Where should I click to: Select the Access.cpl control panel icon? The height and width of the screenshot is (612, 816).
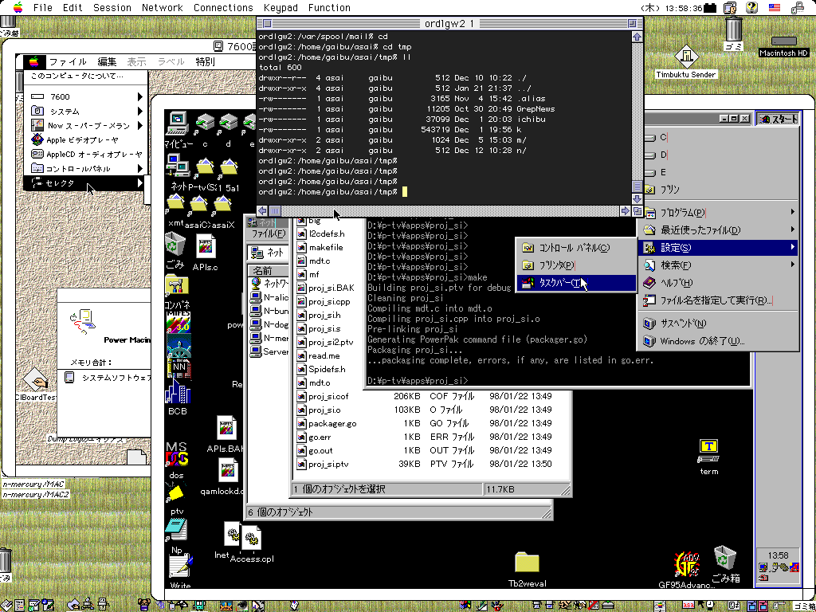click(251, 540)
